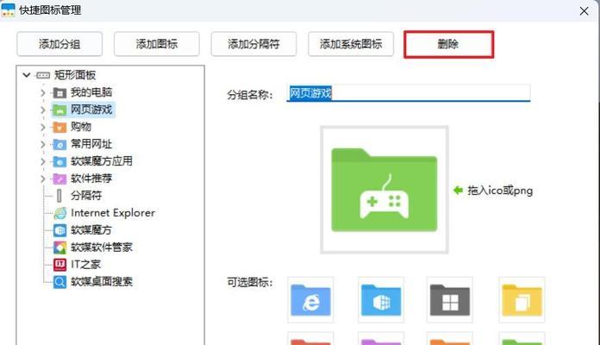Image resolution: width=600 pixels, height=345 pixels.
Task: Select the 矩形面板 panel icon
Action: tap(43, 75)
